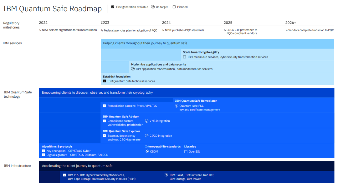338x187 pixels.
Task: Click checkbox beside Compliance posture
Action: click(105, 121)
